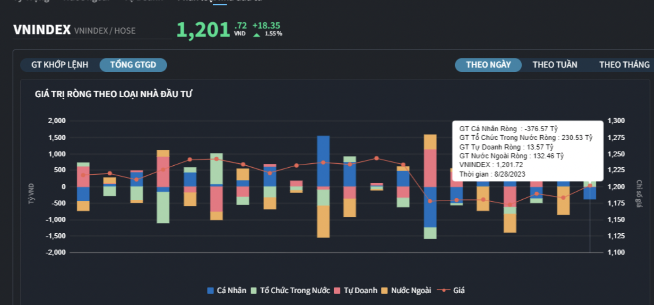Toggle the pink Tự Doanh legend square
656x306 pixels.
click(337, 290)
